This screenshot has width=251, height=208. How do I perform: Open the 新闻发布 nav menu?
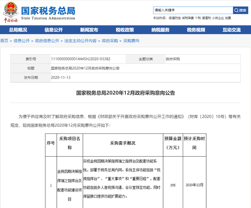click(x=89, y=30)
